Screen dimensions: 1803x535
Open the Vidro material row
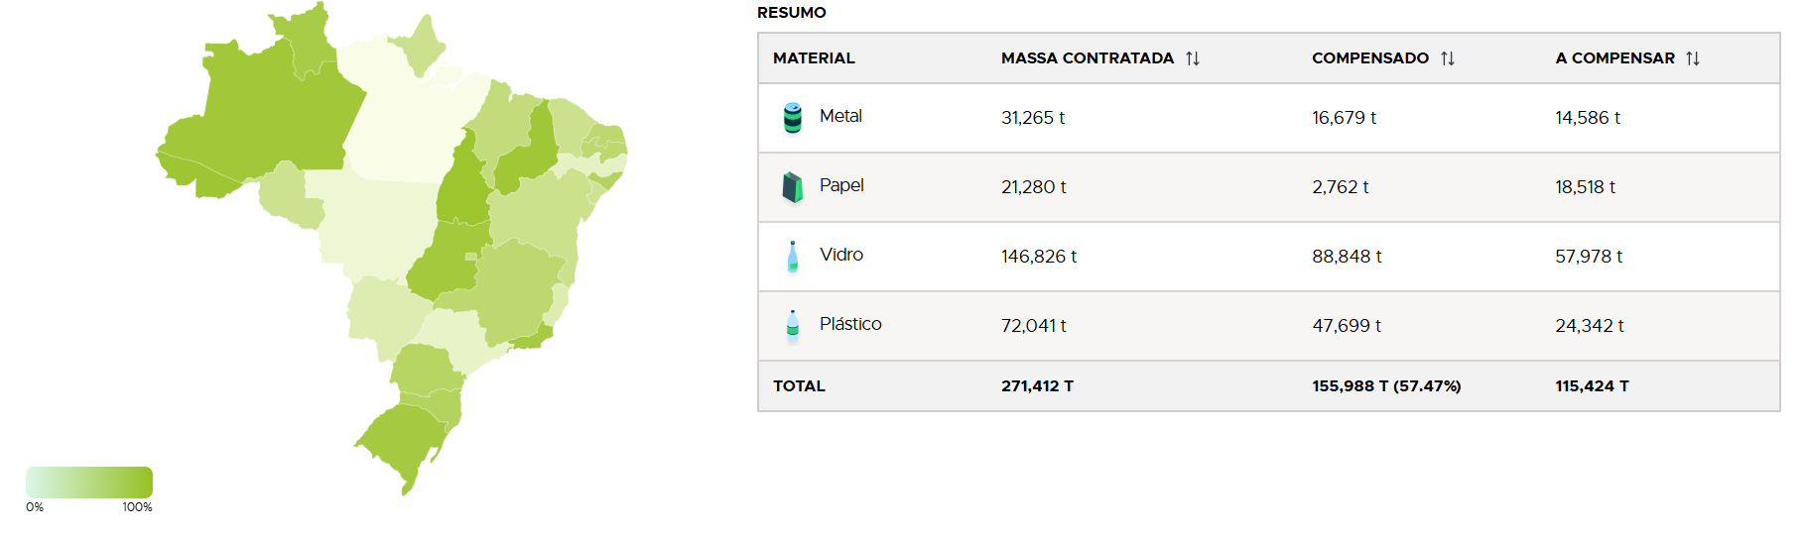pyautogui.click(x=1268, y=257)
